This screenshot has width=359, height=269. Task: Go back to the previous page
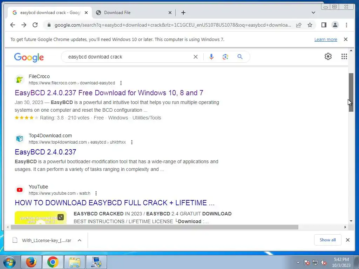point(13,25)
